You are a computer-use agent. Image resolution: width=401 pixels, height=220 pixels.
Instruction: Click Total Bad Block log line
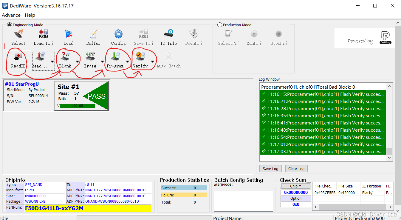[308, 87]
